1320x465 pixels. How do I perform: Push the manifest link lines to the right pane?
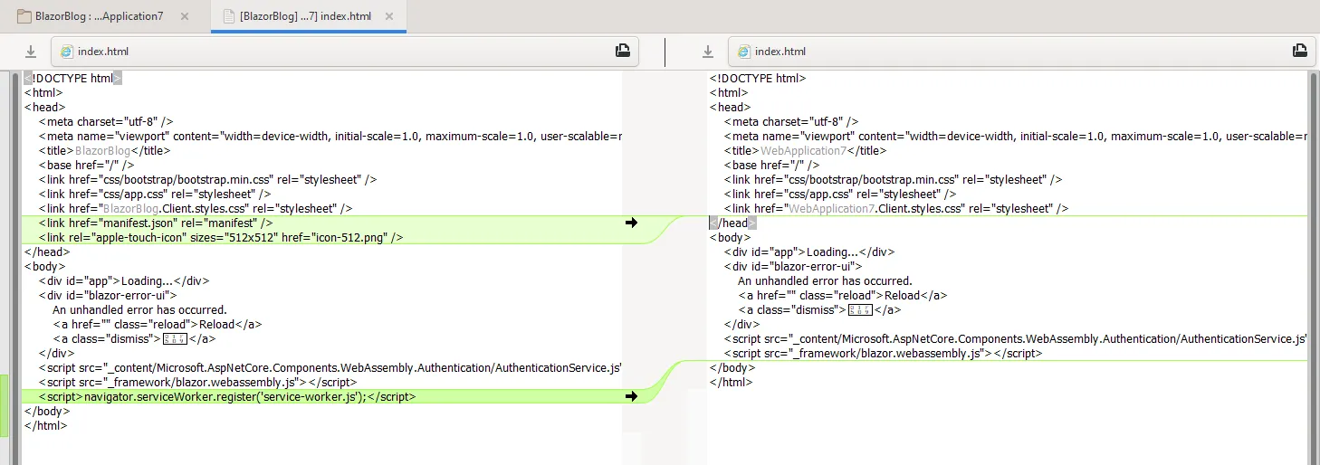631,223
